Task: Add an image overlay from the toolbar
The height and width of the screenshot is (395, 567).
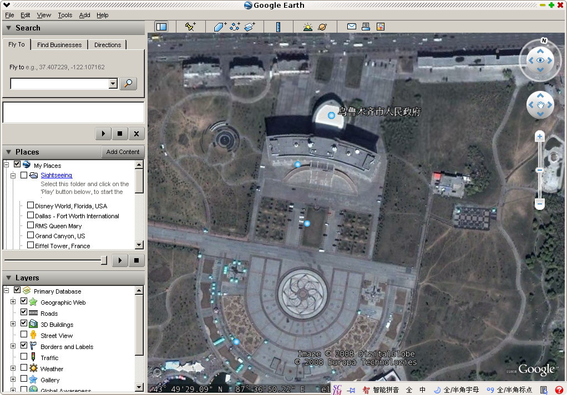Action: (x=250, y=27)
